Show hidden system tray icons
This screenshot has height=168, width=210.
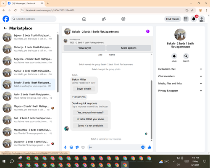click(174, 161)
